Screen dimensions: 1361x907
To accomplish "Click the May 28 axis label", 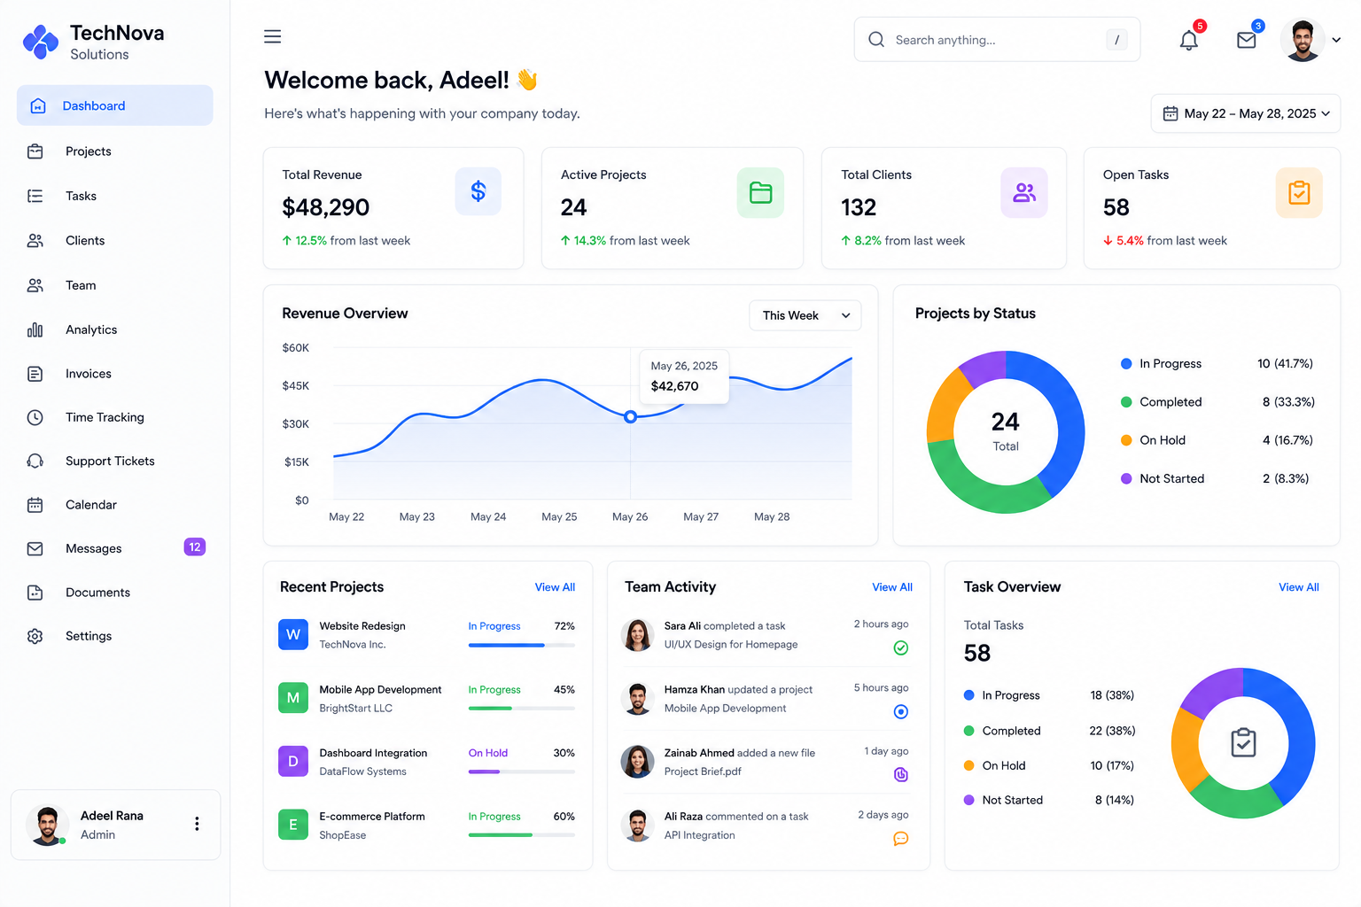I will pyautogui.click(x=772, y=517).
